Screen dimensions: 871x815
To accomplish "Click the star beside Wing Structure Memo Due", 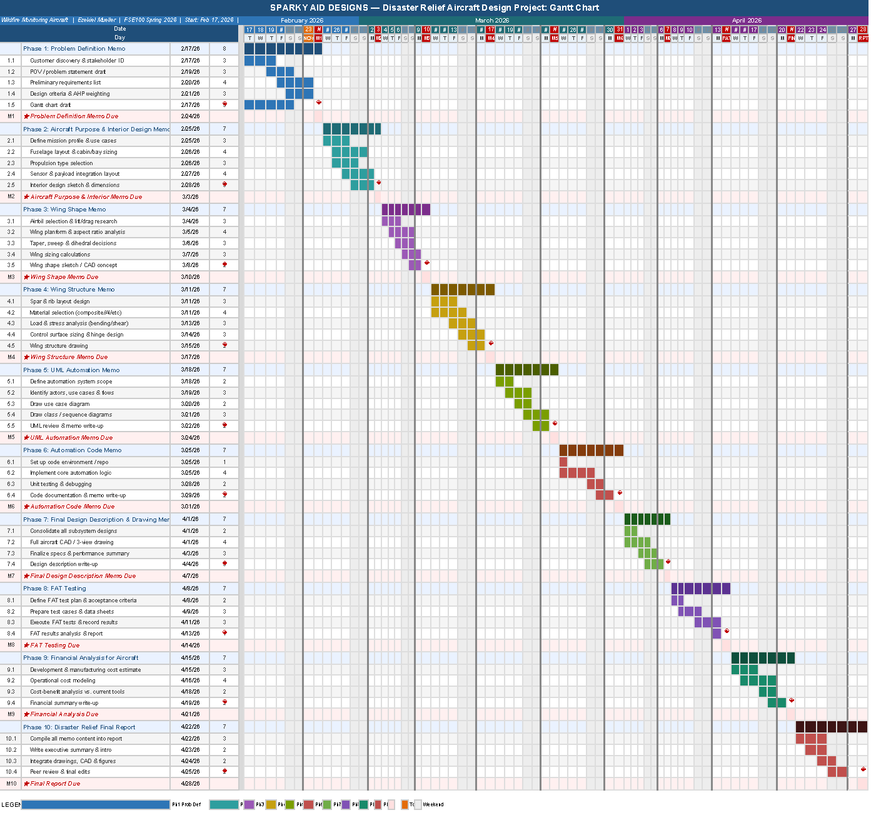I will click(28, 357).
